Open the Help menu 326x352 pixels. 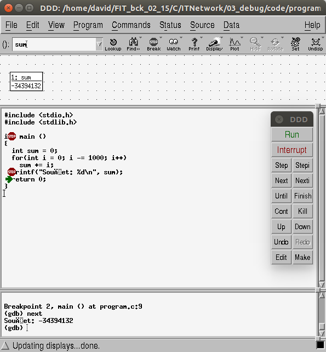click(312, 25)
